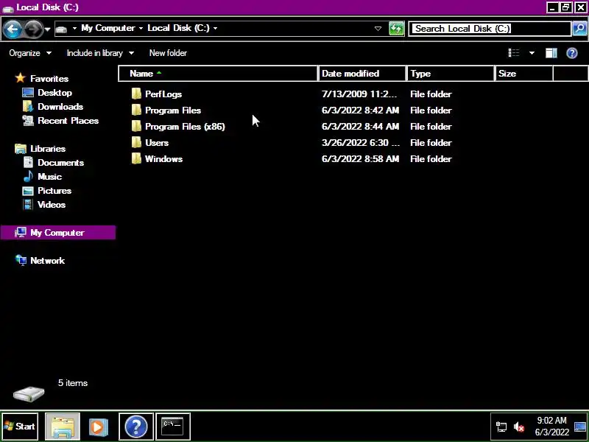Switch to the Command Prompt taskbar icon
This screenshot has width=589, height=442.
(x=173, y=427)
